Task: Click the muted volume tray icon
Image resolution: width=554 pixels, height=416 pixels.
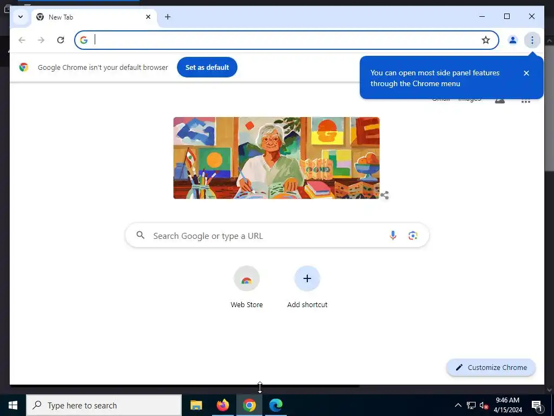Action: pyautogui.click(x=484, y=405)
